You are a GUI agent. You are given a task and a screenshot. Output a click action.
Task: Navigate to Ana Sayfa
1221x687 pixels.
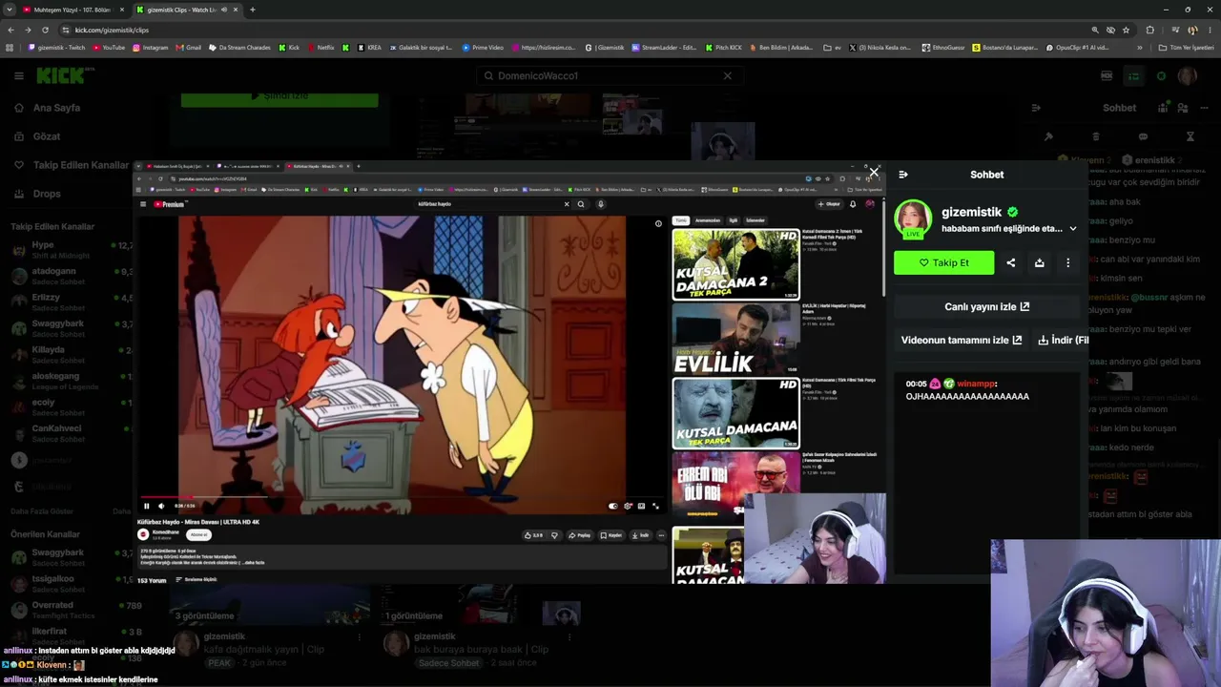[56, 108]
